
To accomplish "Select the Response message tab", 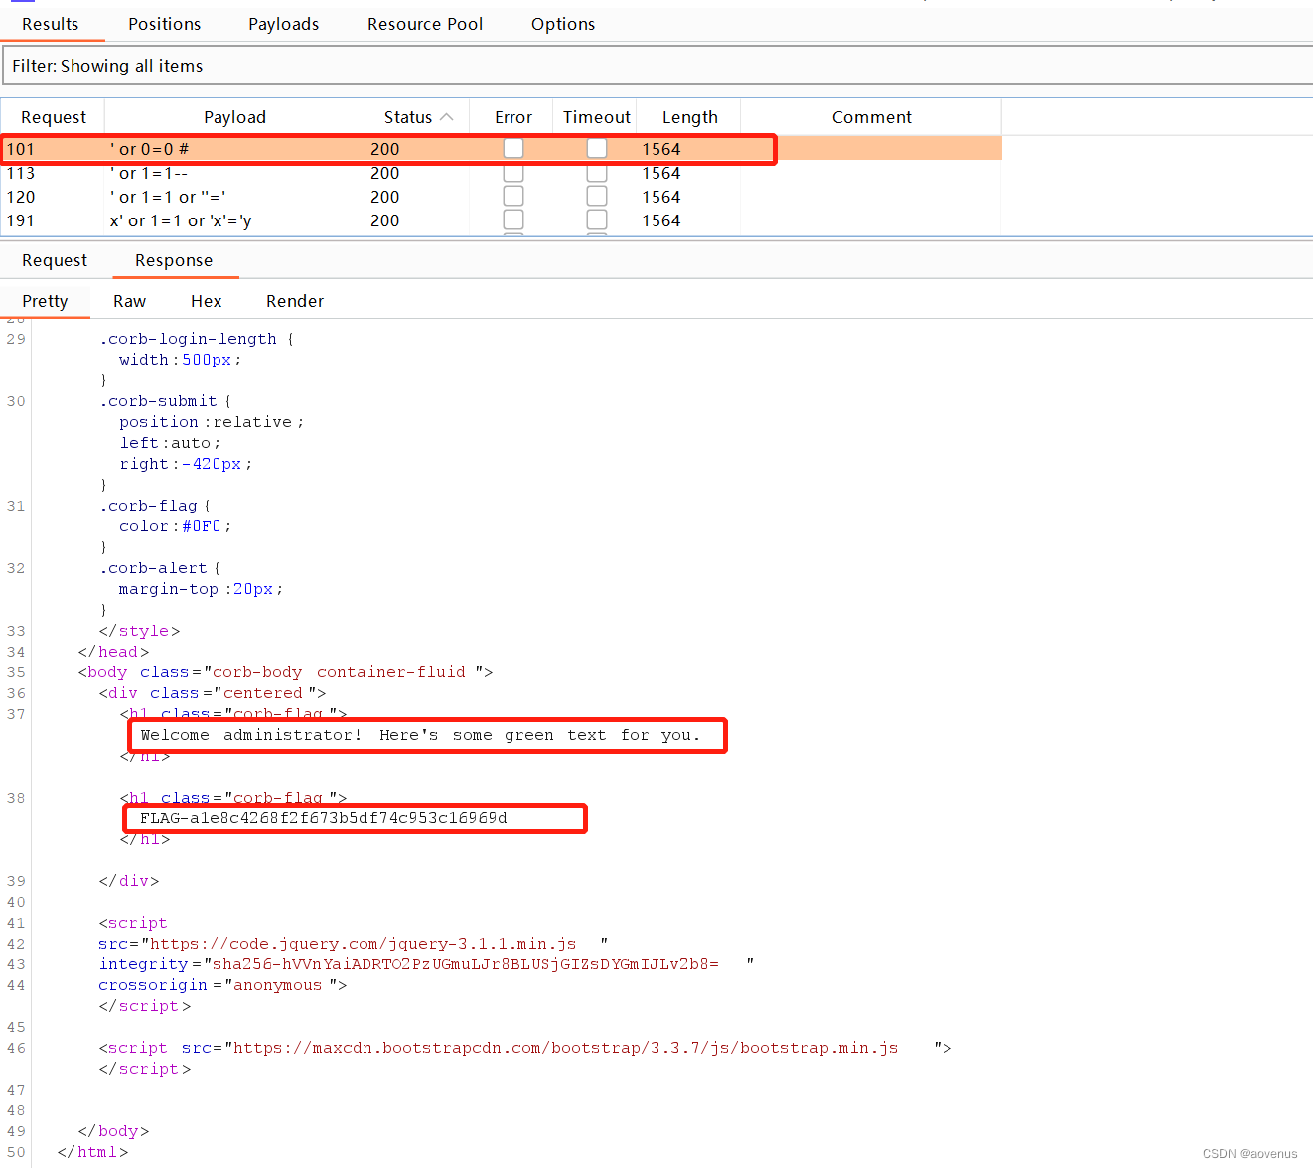I will point(174,260).
